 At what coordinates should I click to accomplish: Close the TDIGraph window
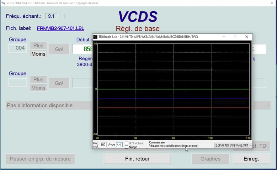click(247, 37)
